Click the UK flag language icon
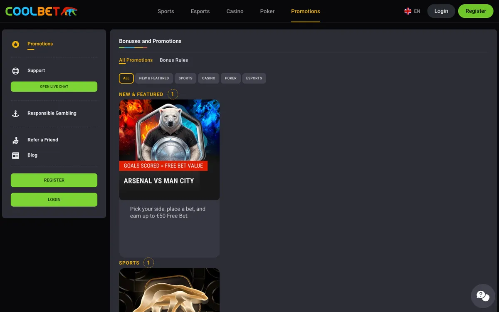The image size is (499, 312). pyautogui.click(x=408, y=11)
